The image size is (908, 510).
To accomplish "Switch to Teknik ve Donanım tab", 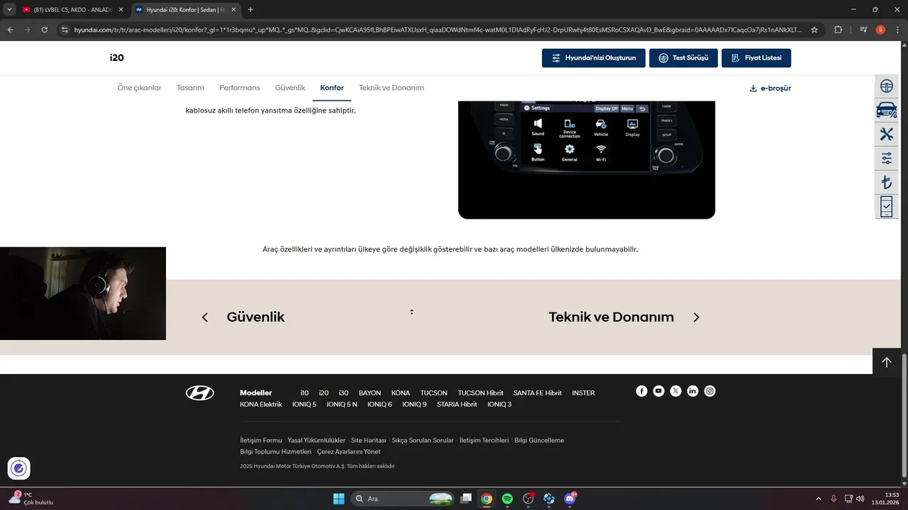I will click(x=392, y=88).
